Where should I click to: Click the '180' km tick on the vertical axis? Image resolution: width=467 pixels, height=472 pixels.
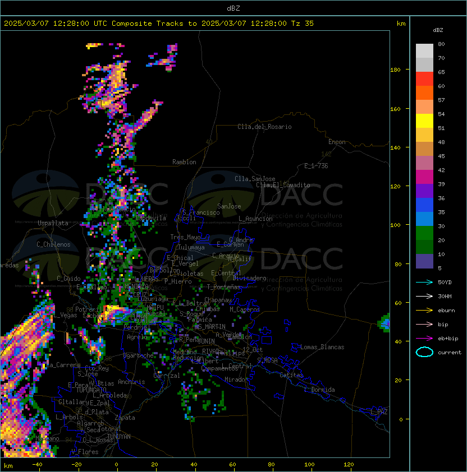click(x=395, y=70)
